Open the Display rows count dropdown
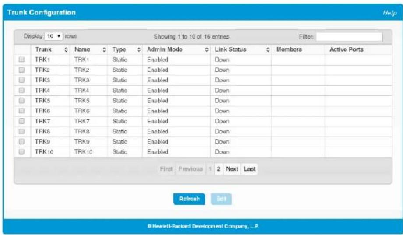Screen dimensions: 403x235 [x=54, y=36]
